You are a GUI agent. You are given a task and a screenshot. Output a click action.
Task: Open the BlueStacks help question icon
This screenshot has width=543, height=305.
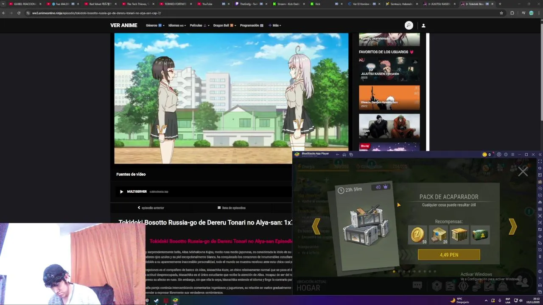pyautogui.click(x=506, y=155)
